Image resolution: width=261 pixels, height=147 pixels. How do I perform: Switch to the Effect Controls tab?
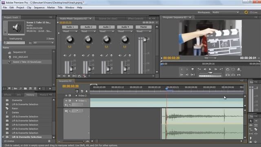135,18
